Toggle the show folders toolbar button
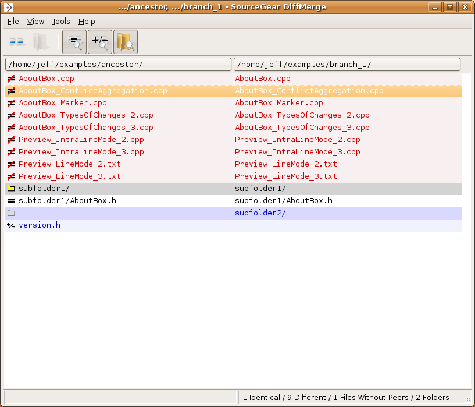 pos(126,42)
